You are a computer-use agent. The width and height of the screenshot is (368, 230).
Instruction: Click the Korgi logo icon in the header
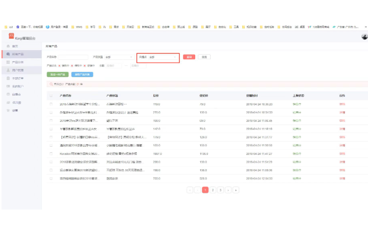[x=11, y=36]
